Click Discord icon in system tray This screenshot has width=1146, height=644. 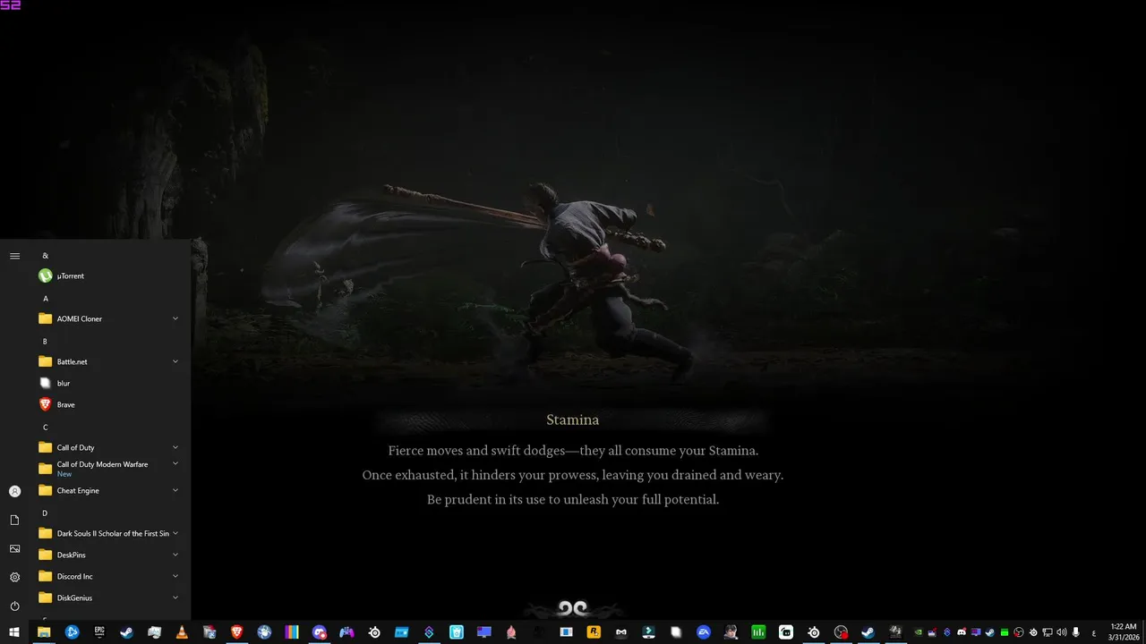click(962, 632)
